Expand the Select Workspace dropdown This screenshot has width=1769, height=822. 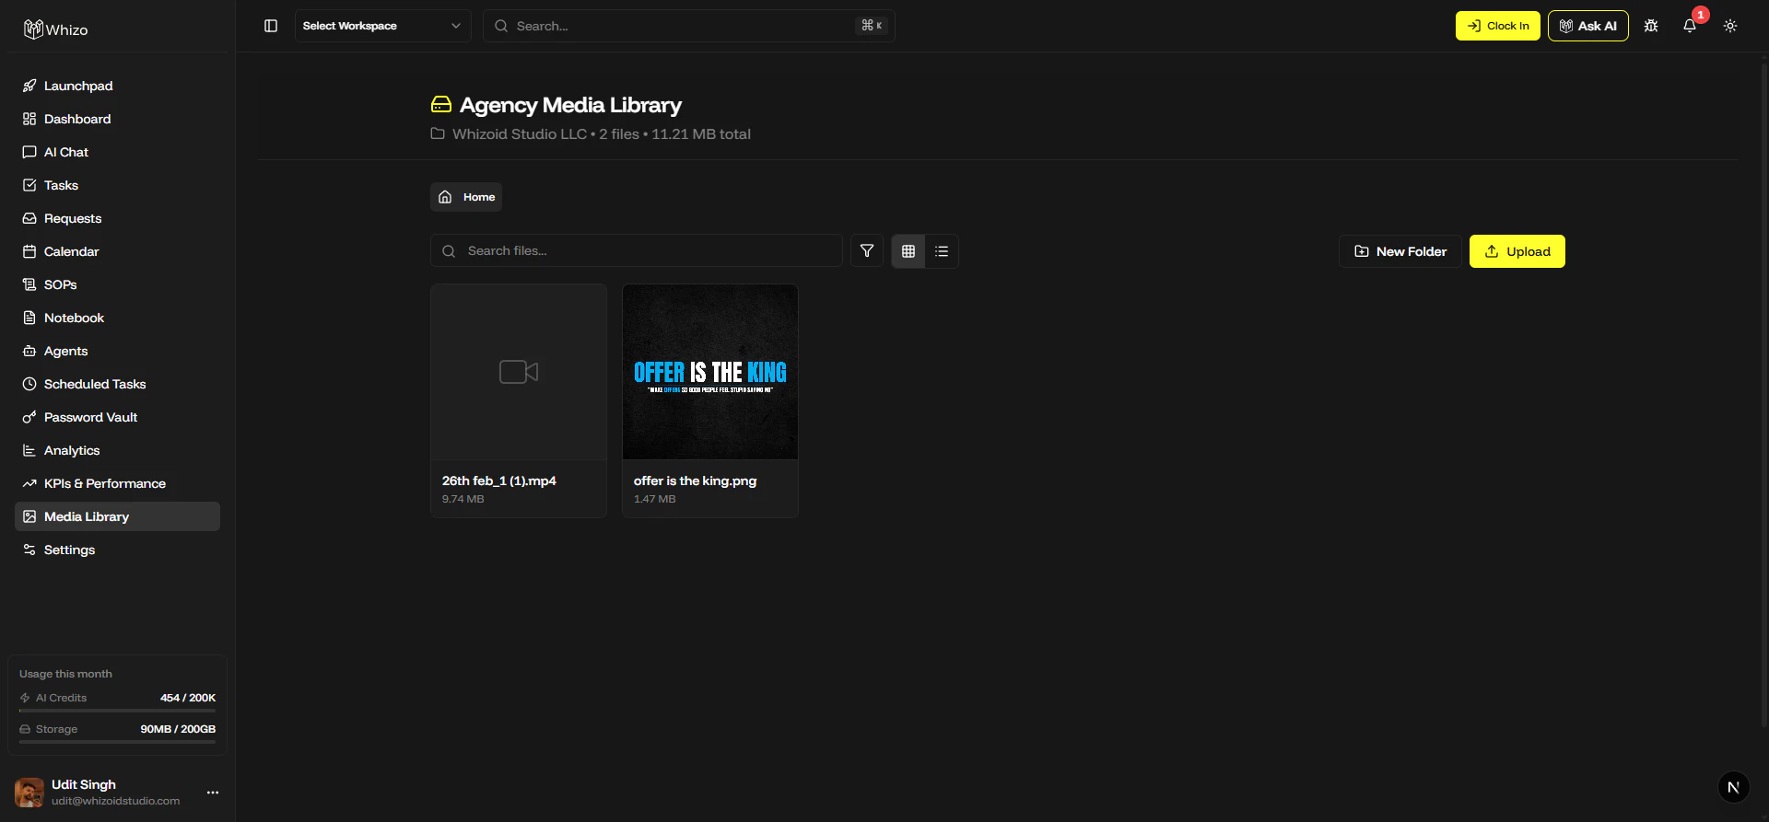[x=382, y=26]
